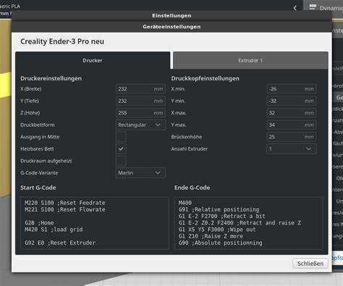Click the Druckereinstellungen heading
Screen dimensions: 343x286
51,78
